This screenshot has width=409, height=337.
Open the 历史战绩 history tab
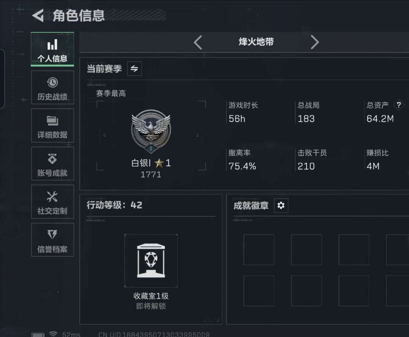pos(52,87)
